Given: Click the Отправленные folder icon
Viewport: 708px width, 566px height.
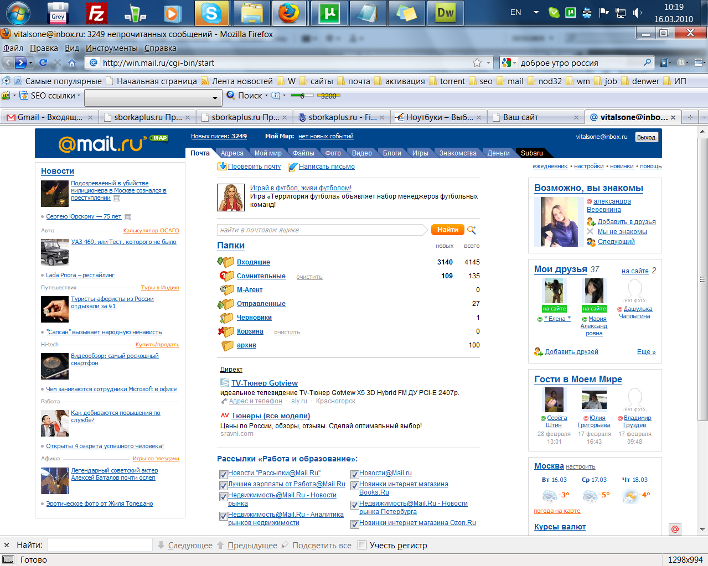Looking at the screenshot, I should click(x=226, y=303).
